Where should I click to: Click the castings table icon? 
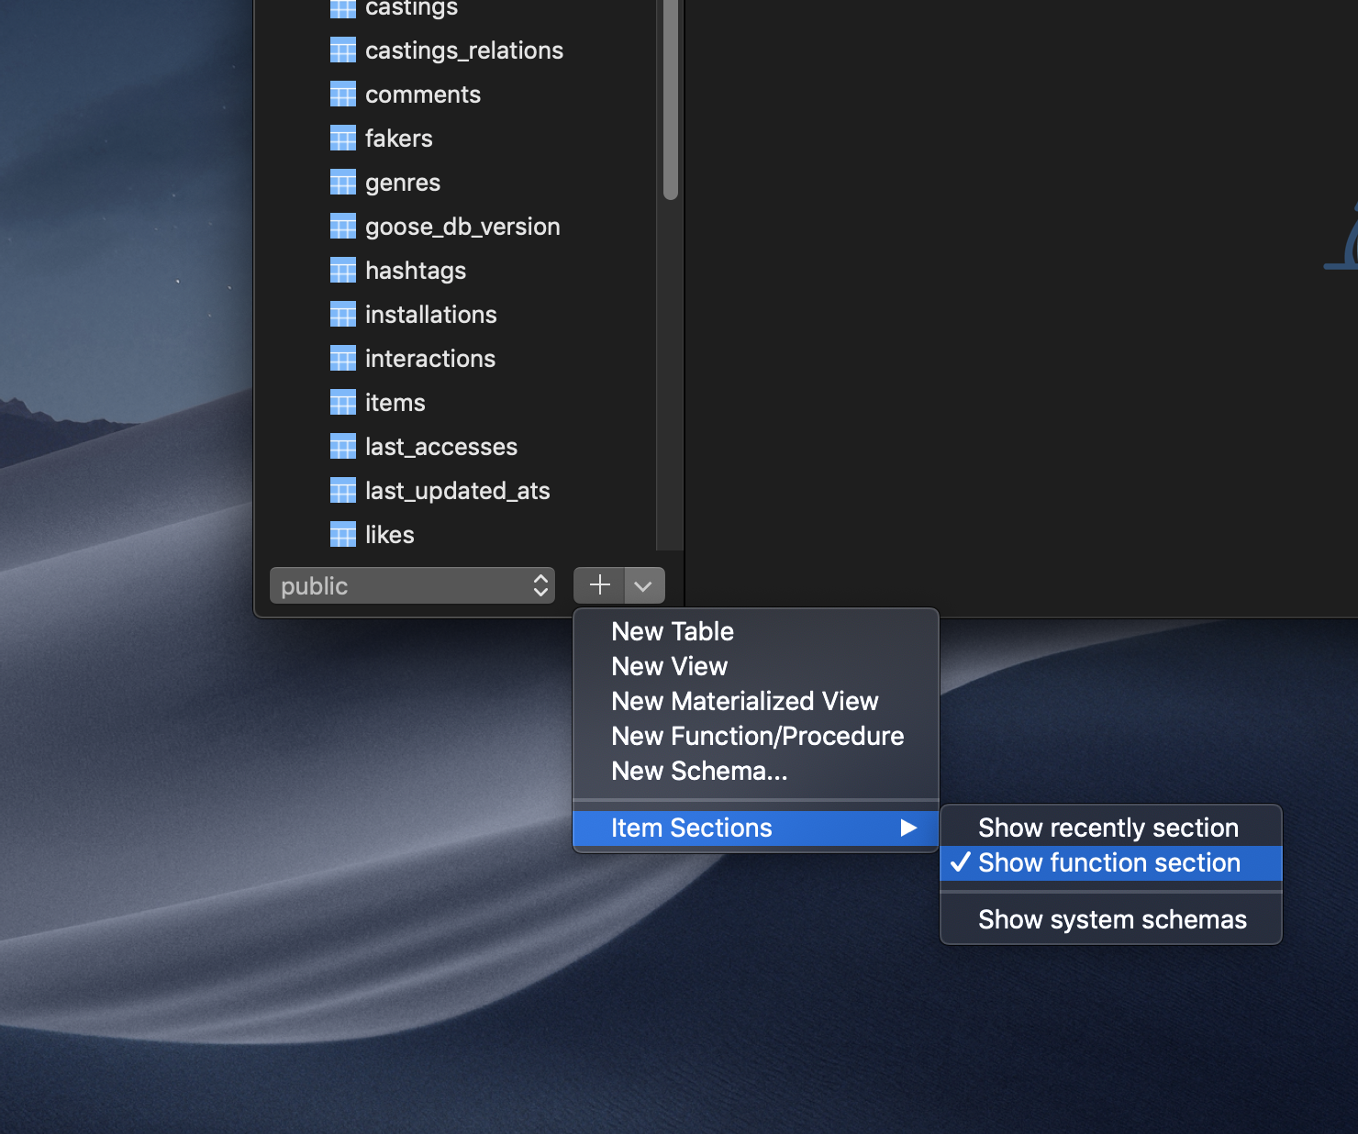(342, 7)
